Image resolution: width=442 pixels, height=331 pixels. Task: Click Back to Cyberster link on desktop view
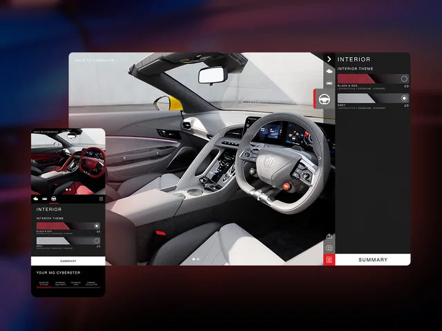point(95,61)
